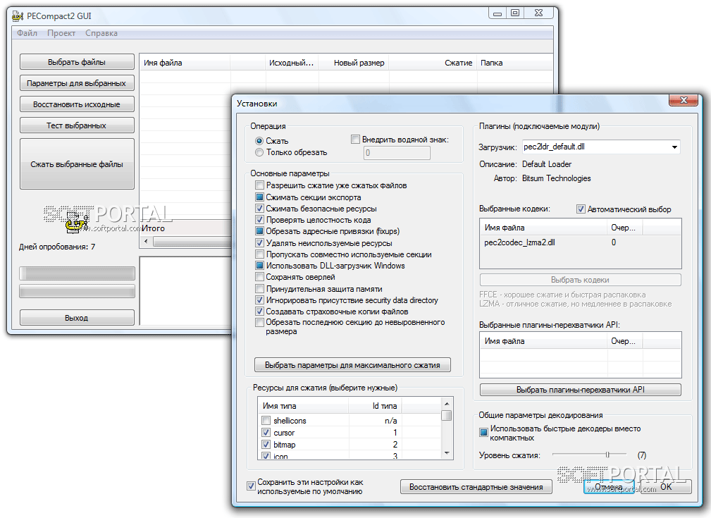Image resolution: width=711 pixels, height=518 pixels.
Task: Click the PECompact2 GUI title bar app icon
Action: (x=18, y=16)
